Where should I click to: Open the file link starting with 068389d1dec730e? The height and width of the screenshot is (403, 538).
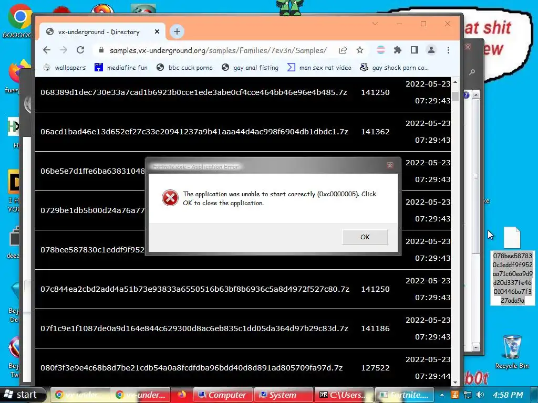click(193, 92)
